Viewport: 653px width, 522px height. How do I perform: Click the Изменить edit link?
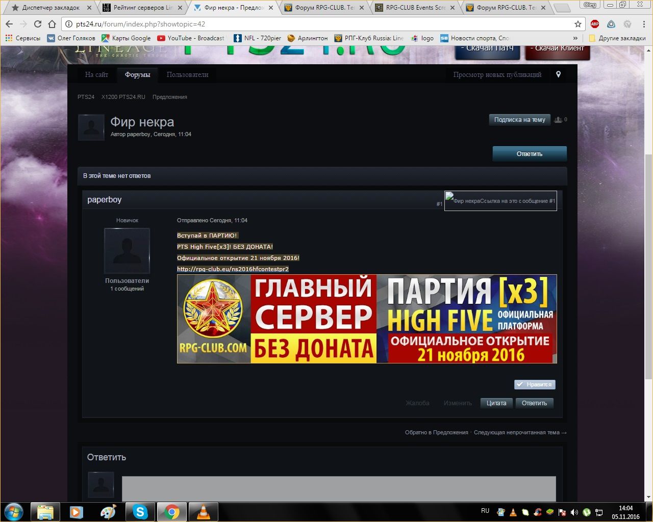click(x=458, y=403)
